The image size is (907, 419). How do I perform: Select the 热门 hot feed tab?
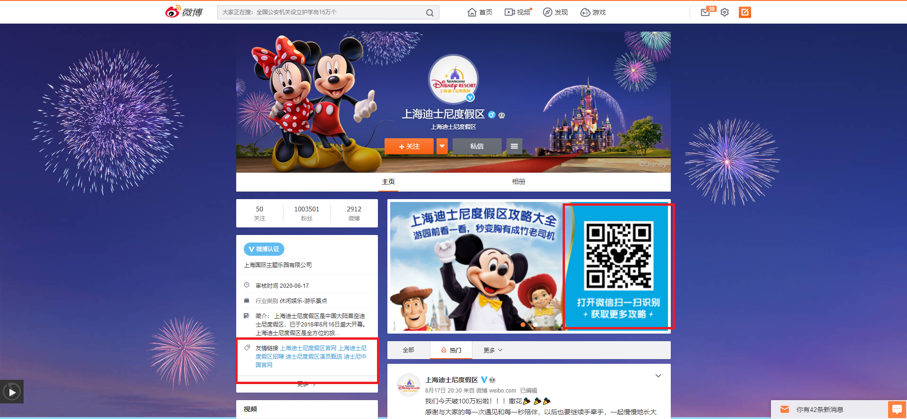click(451, 350)
